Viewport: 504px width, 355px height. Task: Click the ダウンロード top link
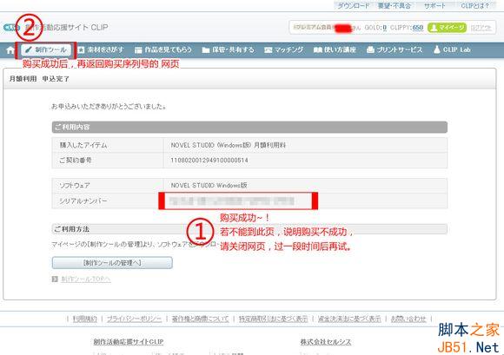(354, 6)
